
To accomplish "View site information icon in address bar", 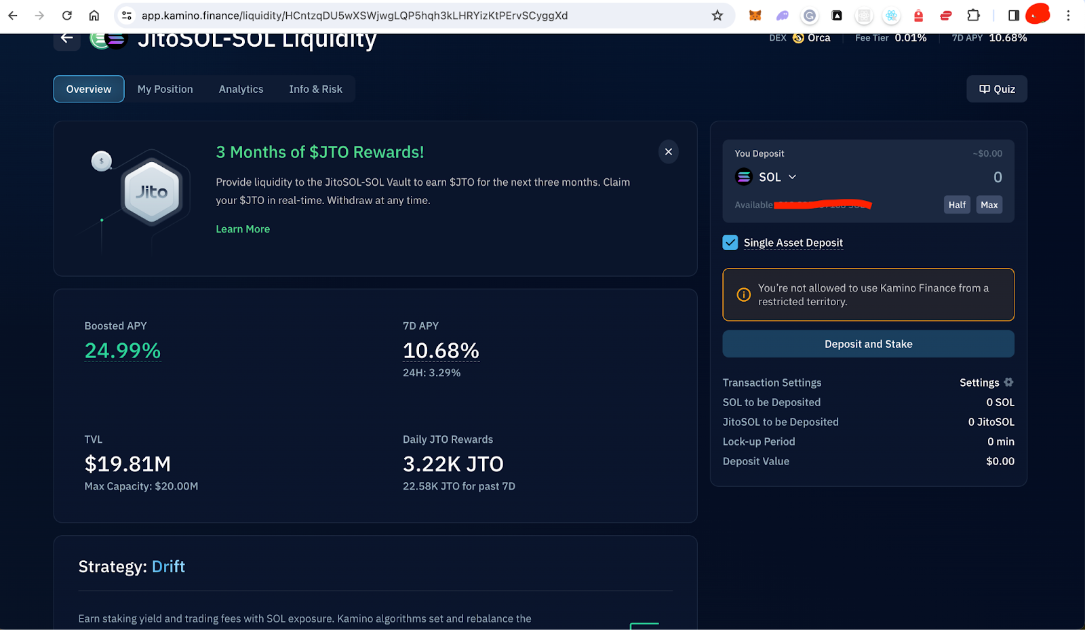I will [x=127, y=16].
